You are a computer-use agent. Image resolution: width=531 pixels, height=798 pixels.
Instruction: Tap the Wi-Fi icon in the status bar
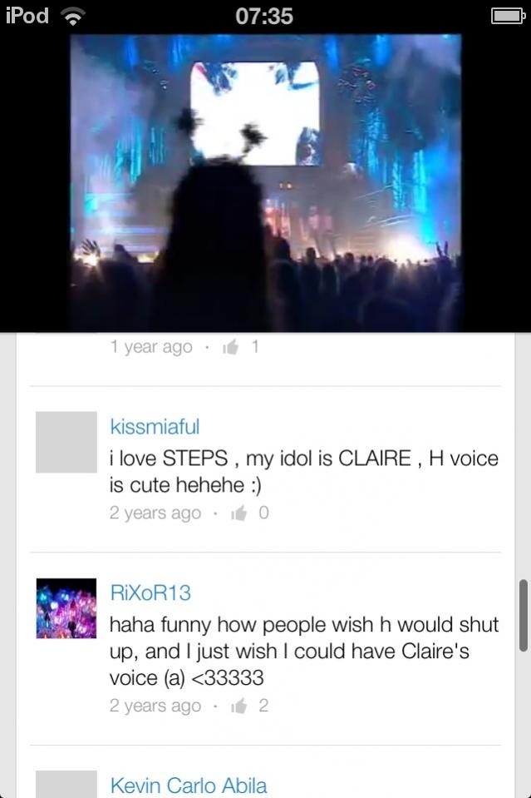coord(74,17)
